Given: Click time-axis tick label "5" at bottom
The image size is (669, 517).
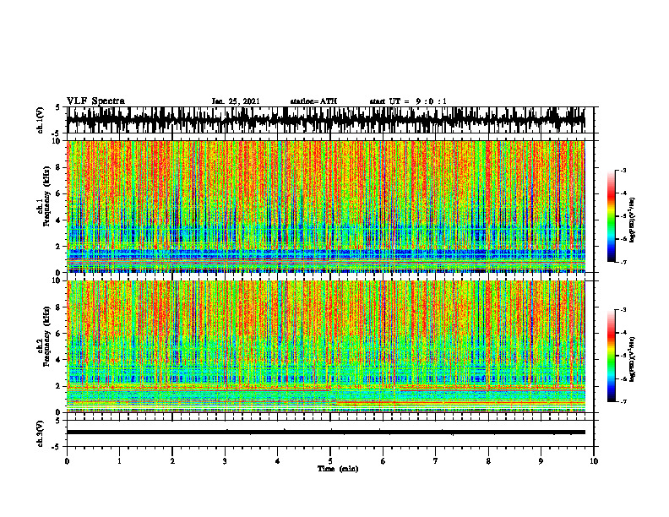Looking at the screenshot, I should [x=330, y=461].
